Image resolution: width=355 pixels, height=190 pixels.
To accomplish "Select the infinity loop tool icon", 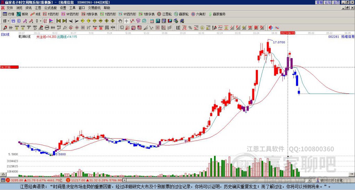I will tap(277, 28).
